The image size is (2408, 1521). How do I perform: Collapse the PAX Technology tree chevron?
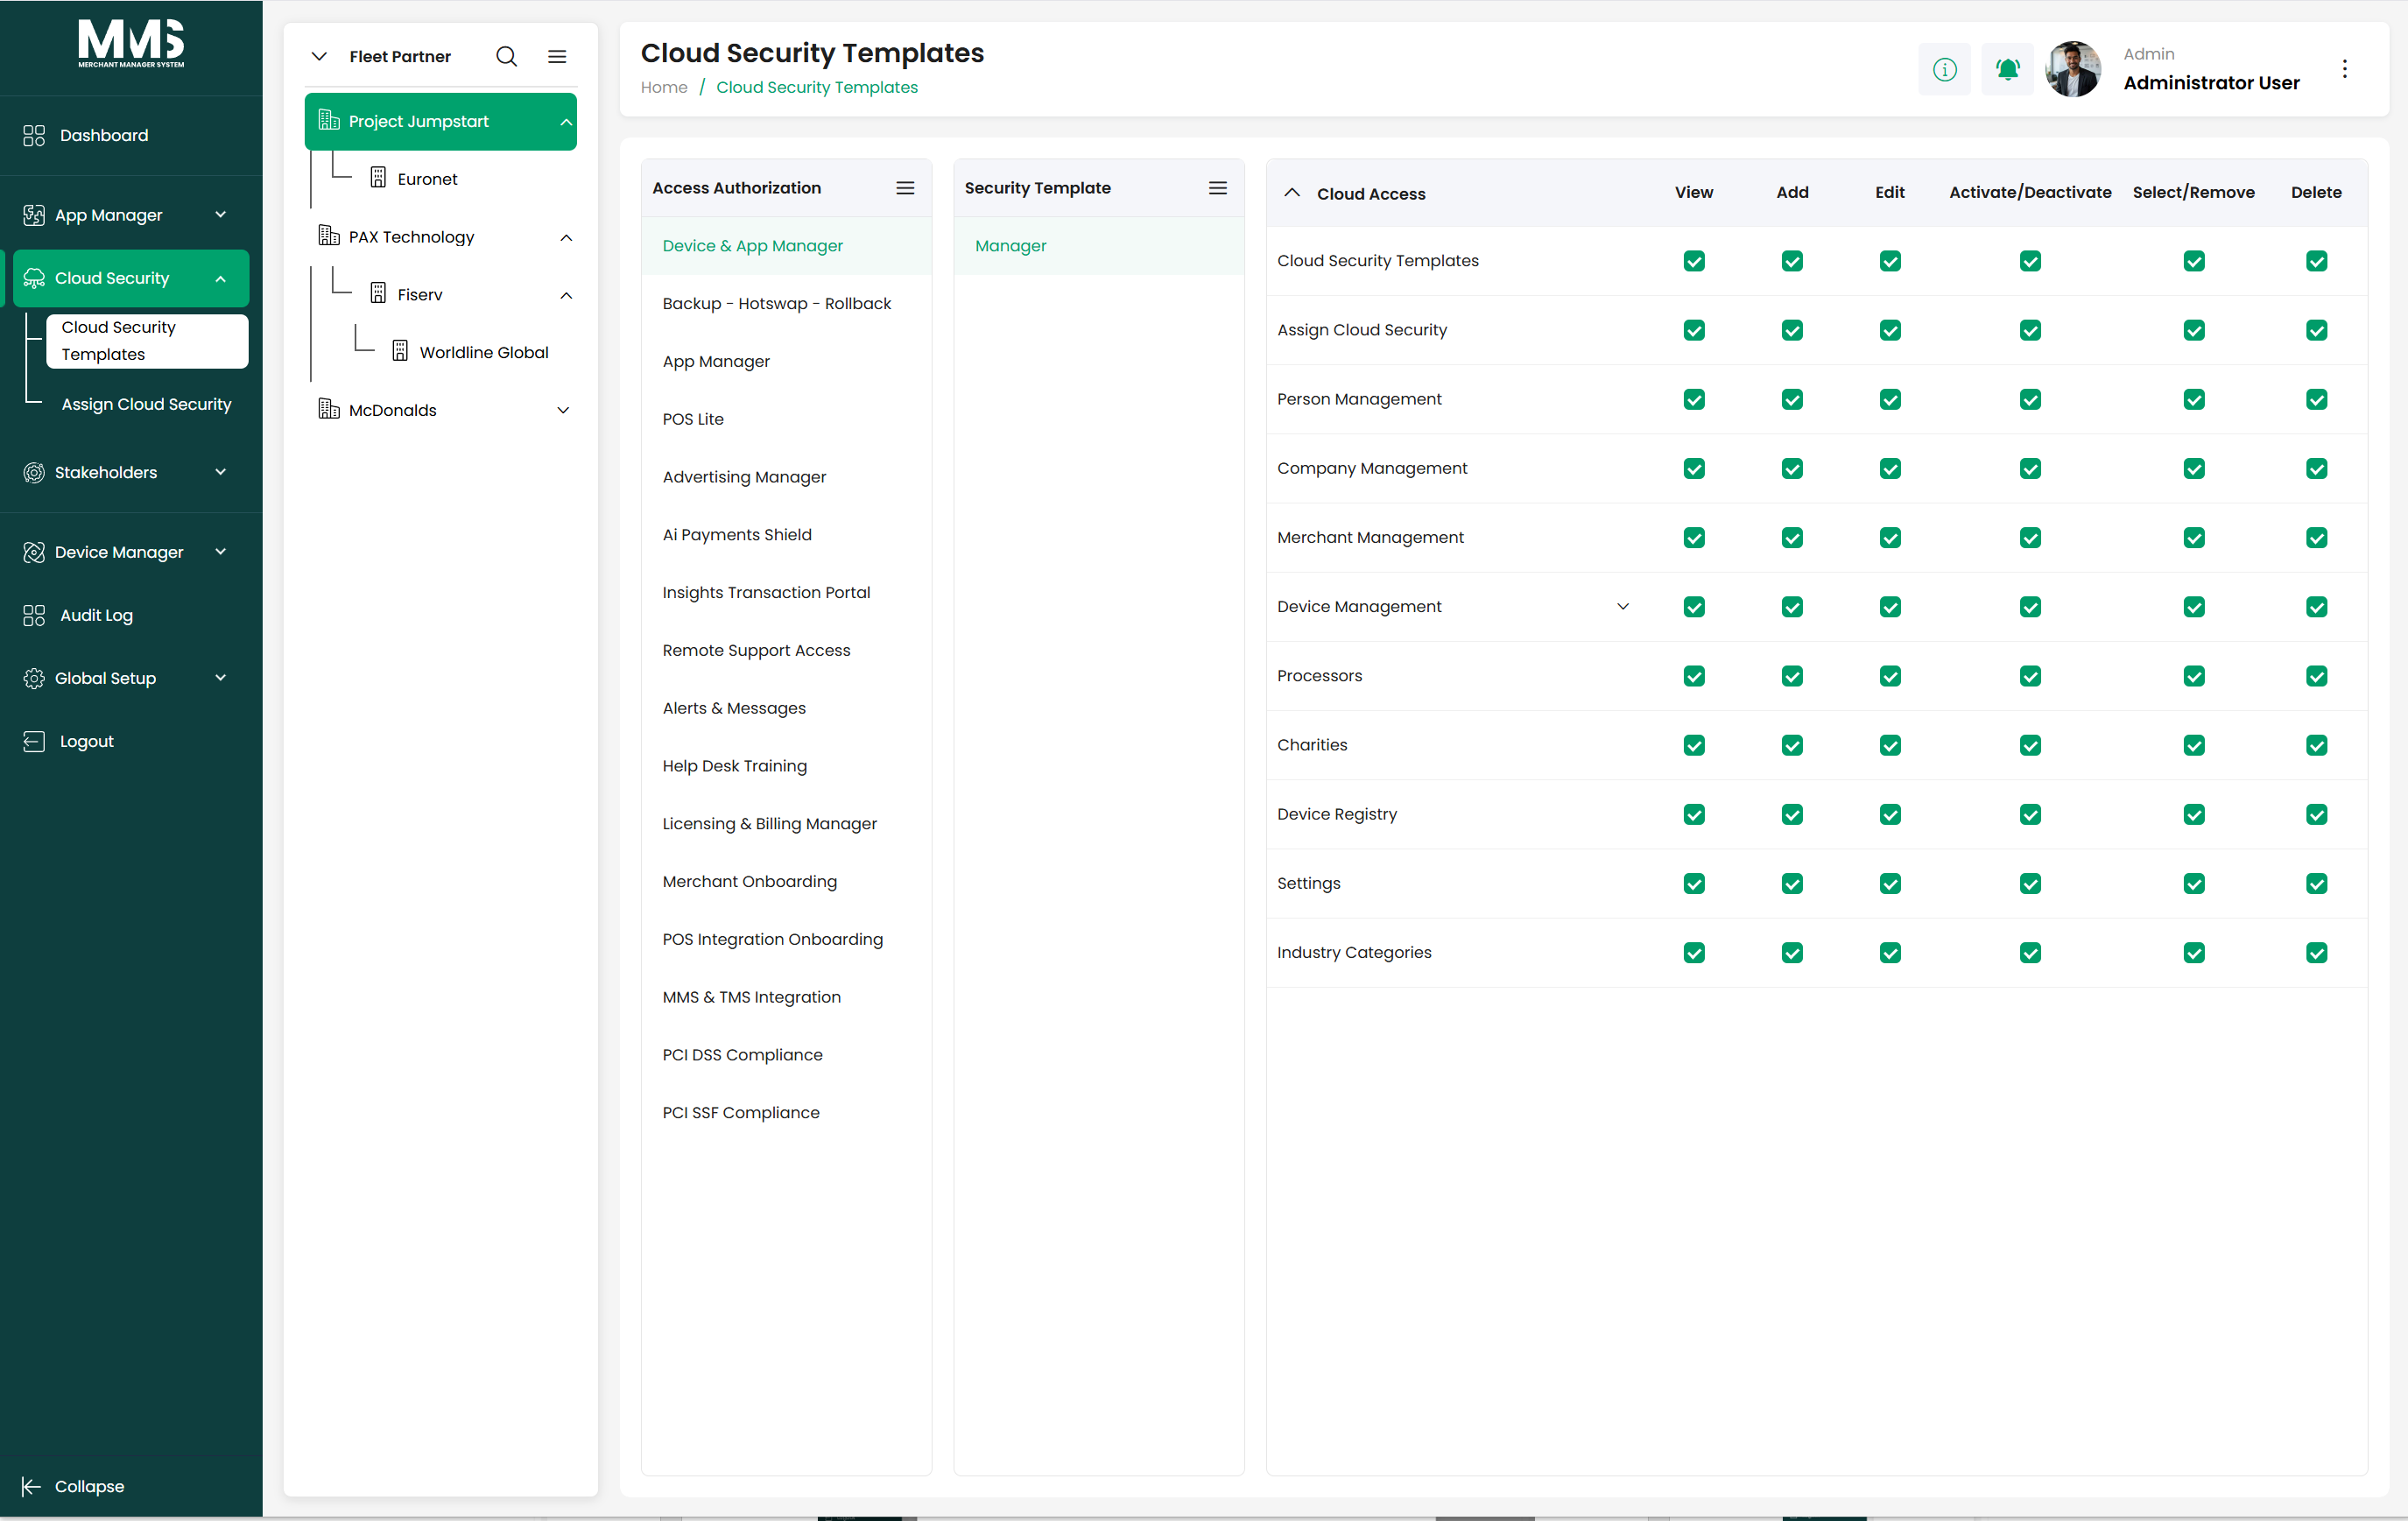tap(566, 238)
